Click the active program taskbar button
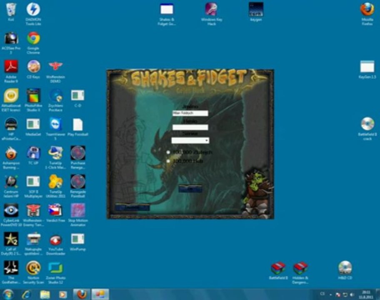 100,294
